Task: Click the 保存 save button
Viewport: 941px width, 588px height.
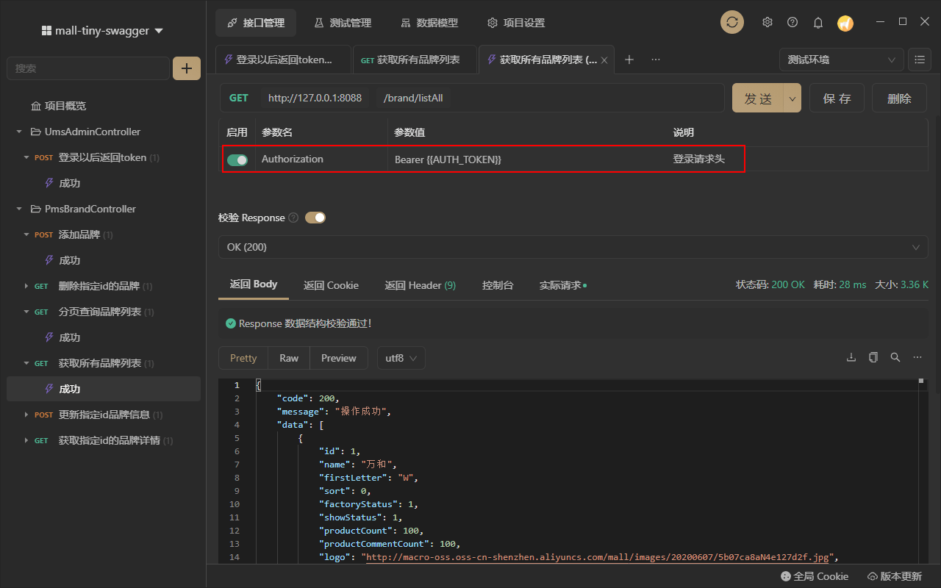Action: [x=837, y=98]
